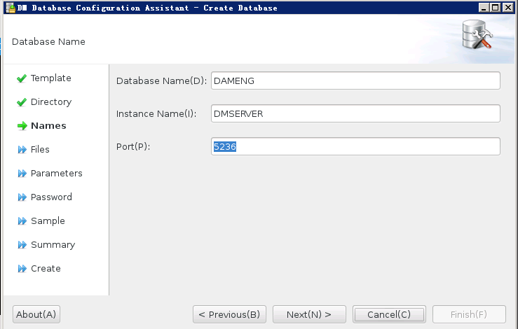
Task: Click the blue arrow icon beside Create
Action: (22, 268)
